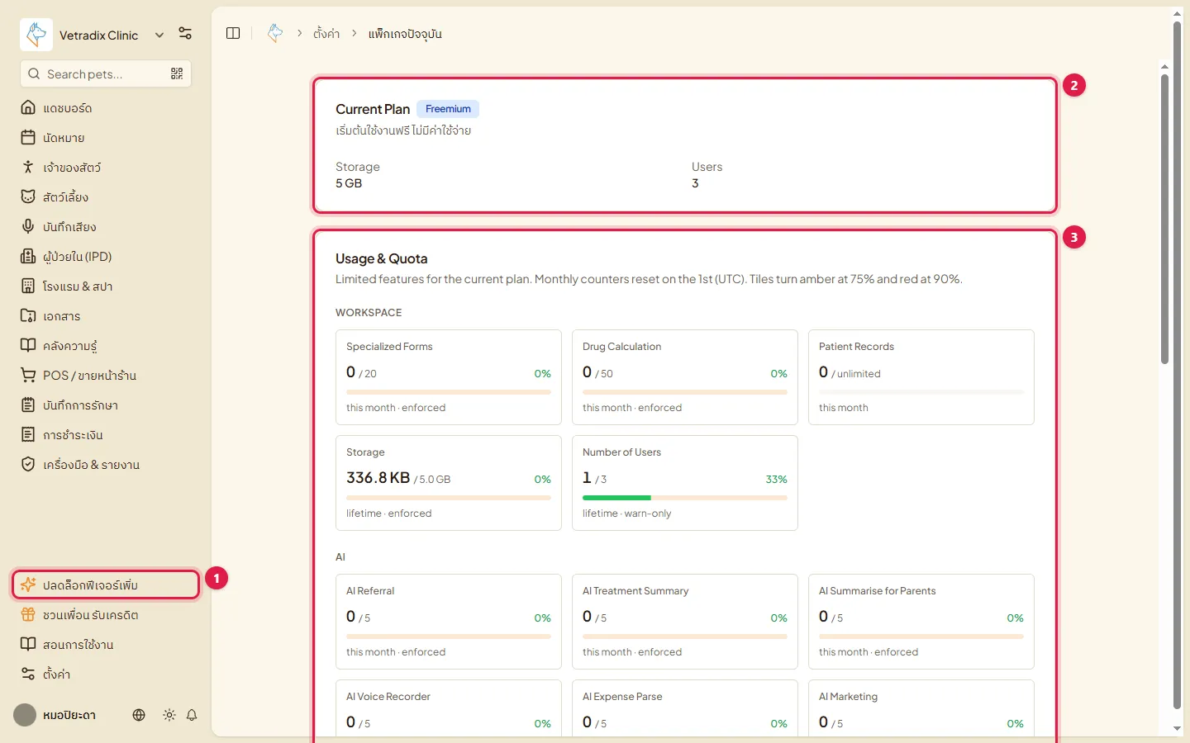Click the AI Treatment Summary tile
1190x743 pixels.
685,622
